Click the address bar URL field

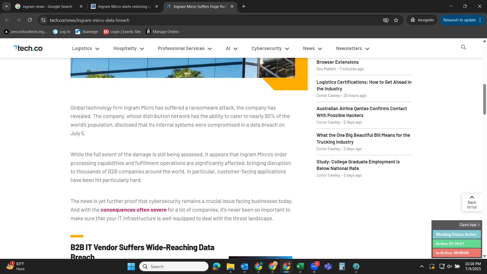(x=213, y=20)
